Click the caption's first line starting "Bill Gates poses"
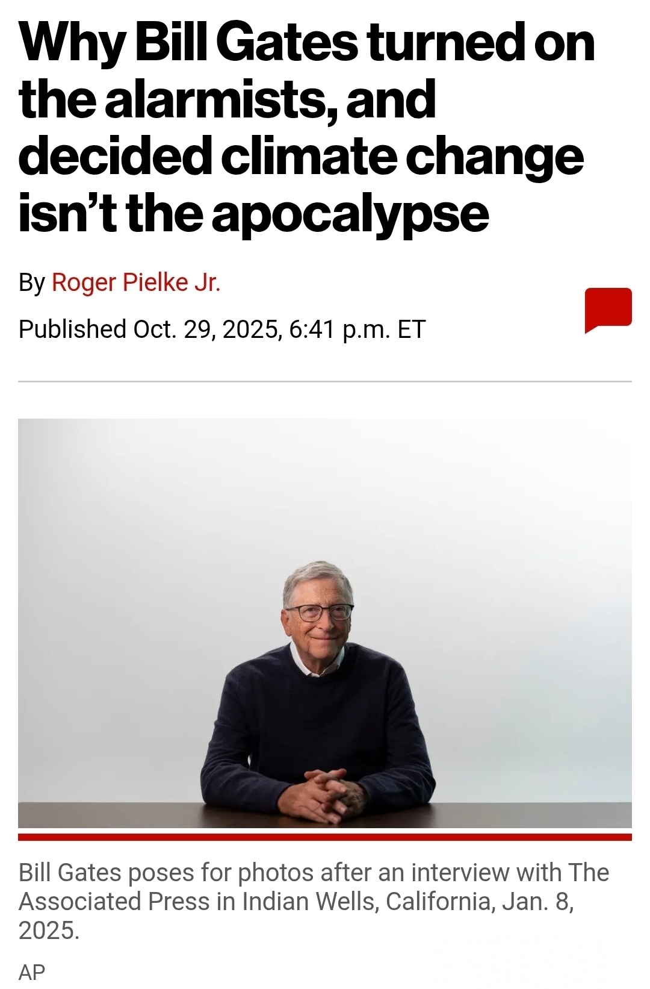The image size is (650, 989). tap(314, 873)
